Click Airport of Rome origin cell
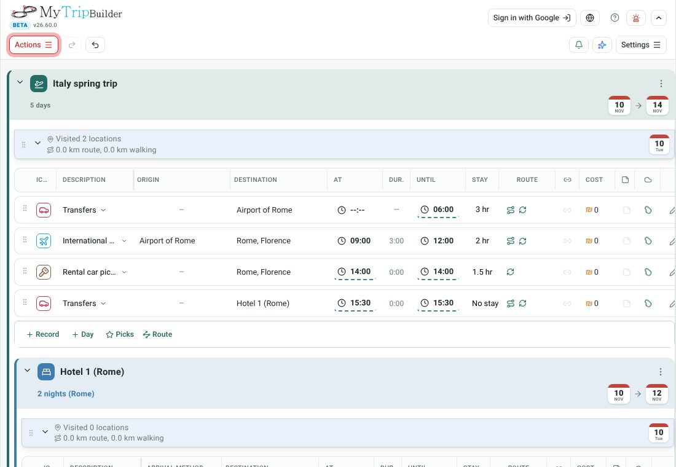Image resolution: width=676 pixels, height=467 pixels. point(167,241)
